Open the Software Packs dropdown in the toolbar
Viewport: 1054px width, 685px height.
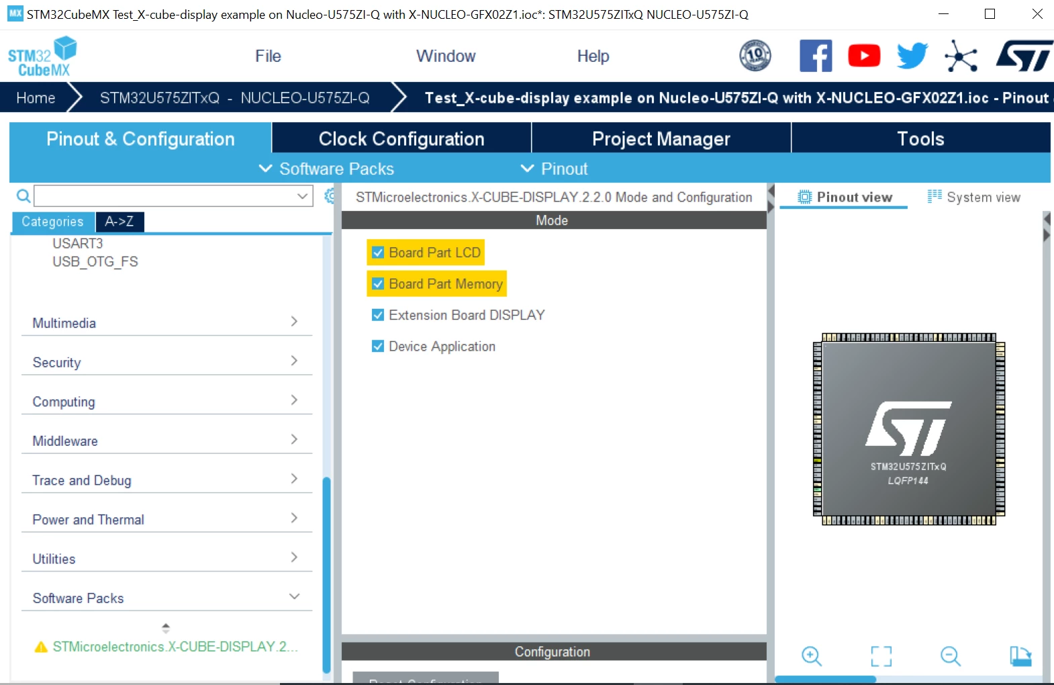(x=326, y=169)
